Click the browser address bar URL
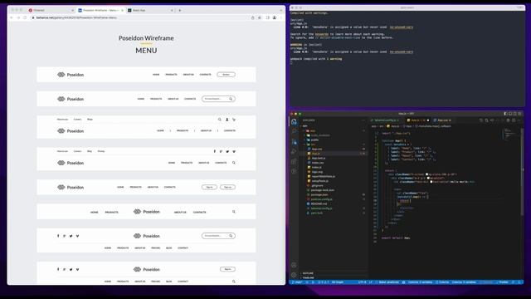The height and width of the screenshot is (299, 531). point(76,17)
